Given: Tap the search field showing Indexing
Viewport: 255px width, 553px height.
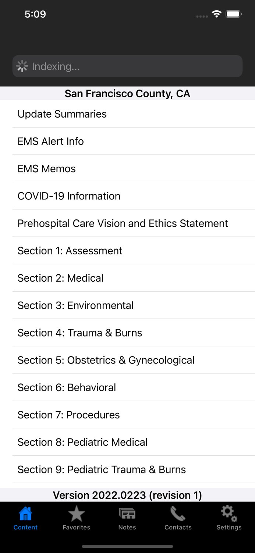Looking at the screenshot, I should point(127,66).
